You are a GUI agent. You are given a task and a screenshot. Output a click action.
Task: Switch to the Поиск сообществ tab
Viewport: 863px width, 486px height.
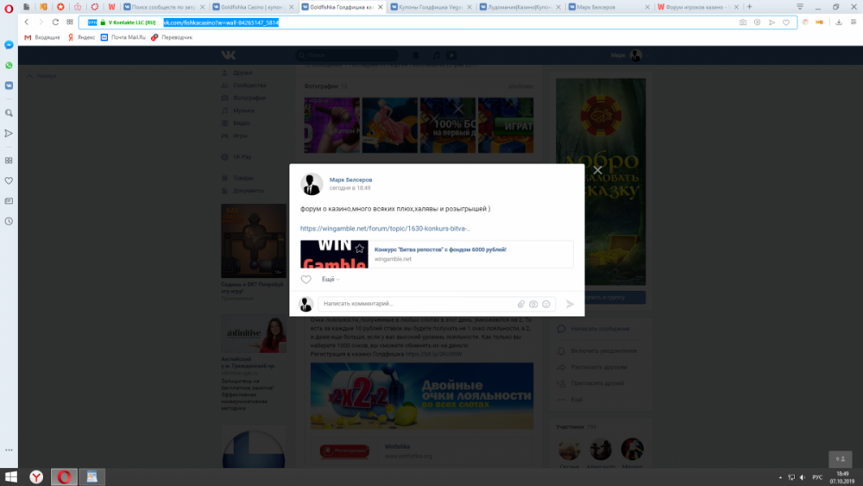pos(163,7)
